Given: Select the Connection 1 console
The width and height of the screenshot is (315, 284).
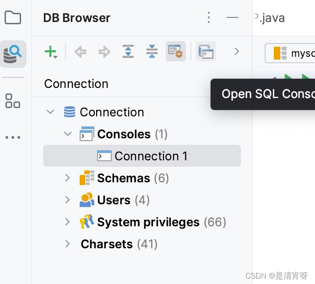Looking at the screenshot, I should (142, 156).
